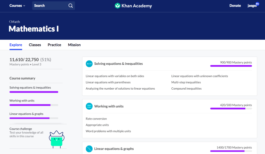Viewport: 265px width, 154px height.
Task: Open the Compound inequalities lesson
Action: (186, 89)
